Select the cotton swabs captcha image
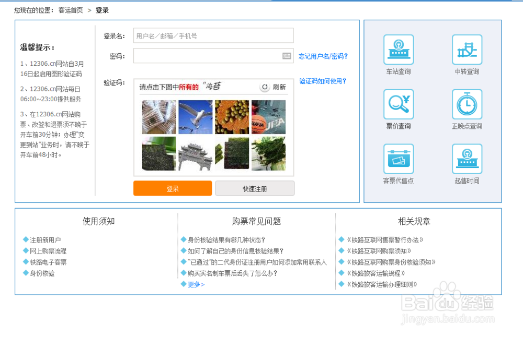The image size is (523, 337). [x=159, y=117]
